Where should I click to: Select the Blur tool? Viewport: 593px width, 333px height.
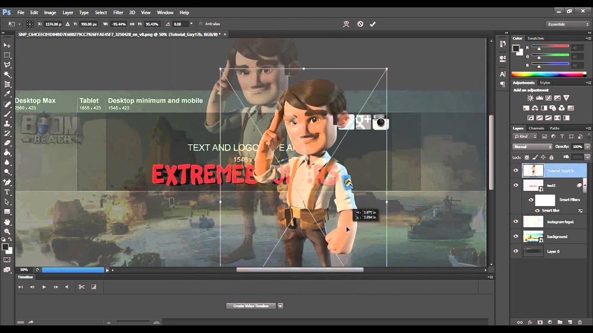7,162
